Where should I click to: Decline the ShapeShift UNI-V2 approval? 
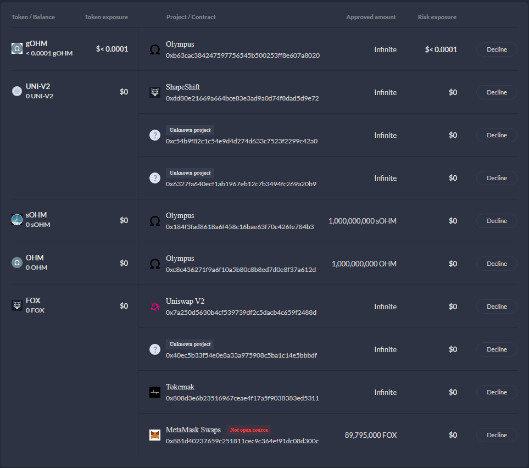tap(497, 92)
